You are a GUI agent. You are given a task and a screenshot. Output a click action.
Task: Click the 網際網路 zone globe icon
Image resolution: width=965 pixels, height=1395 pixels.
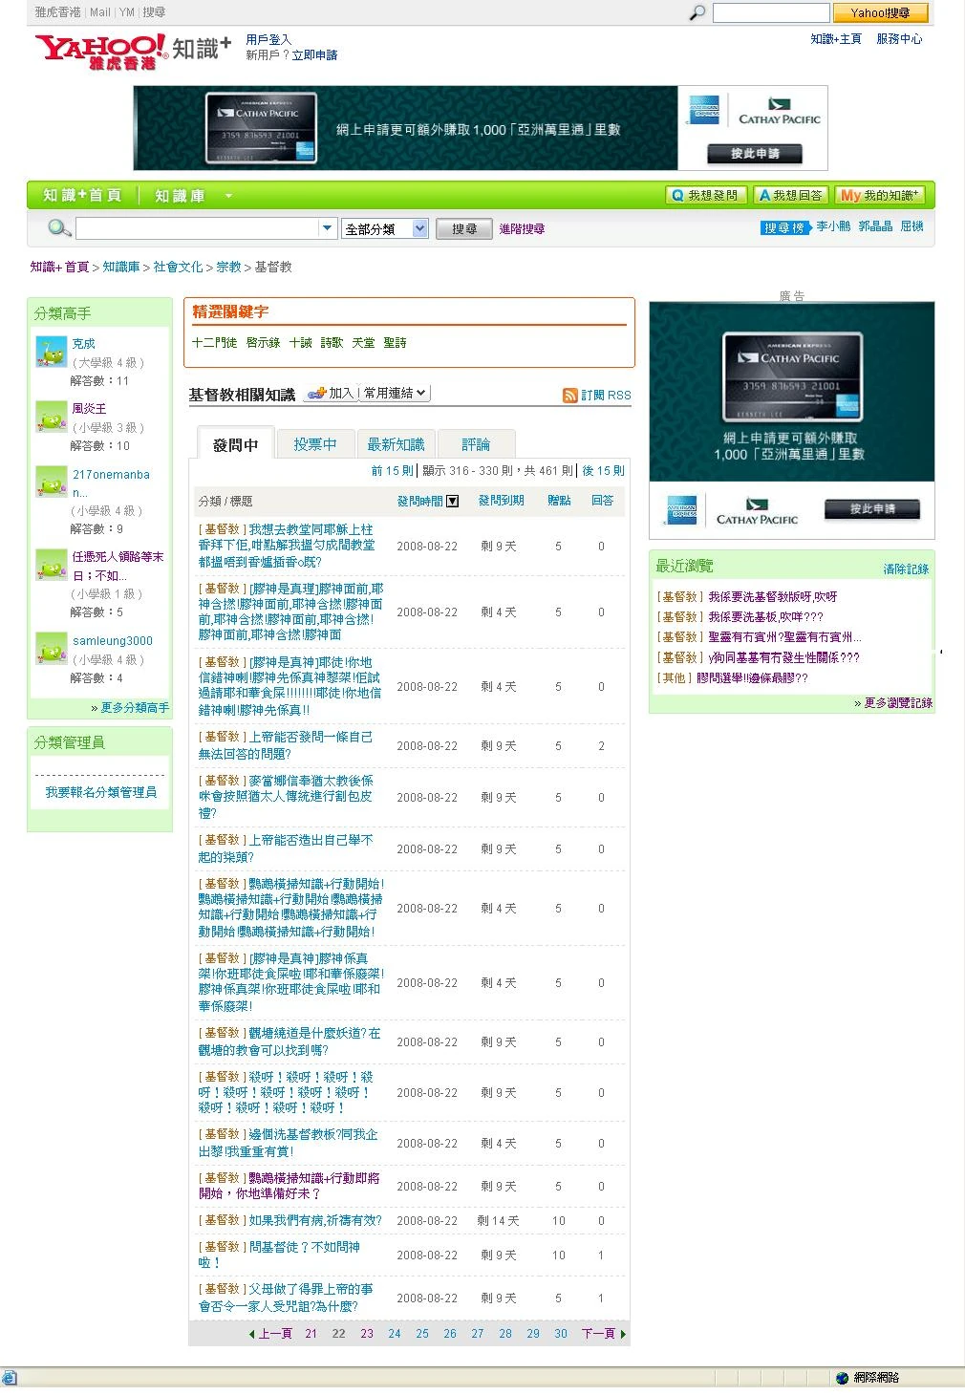coord(842,1378)
